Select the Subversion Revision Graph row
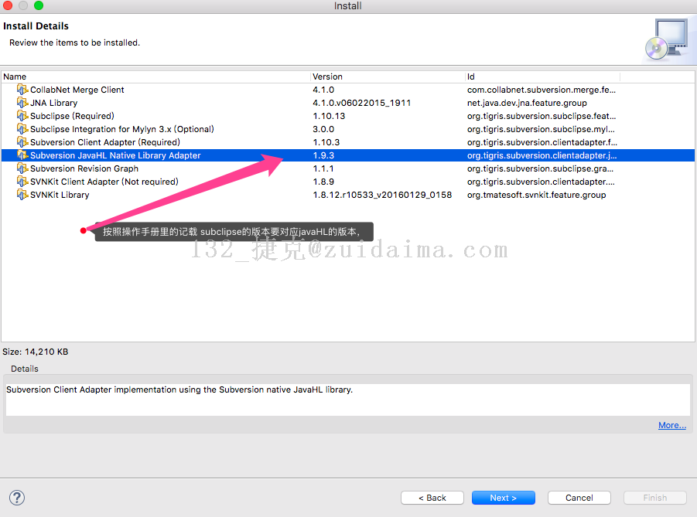 pos(348,168)
